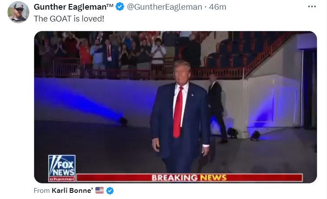Click the red BREAKING NEWS banner in video
The height and width of the screenshot is (199, 327).
coord(190,178)
